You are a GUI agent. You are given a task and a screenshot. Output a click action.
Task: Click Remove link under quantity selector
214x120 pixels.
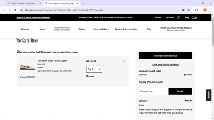point(90,76)
